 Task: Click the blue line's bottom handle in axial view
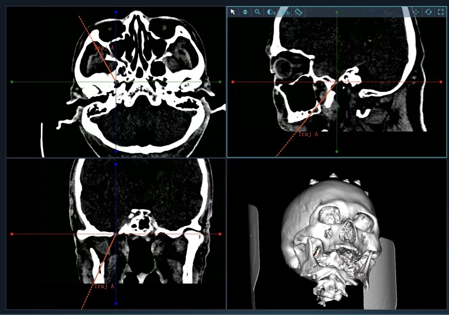click(x=116, y=151)
